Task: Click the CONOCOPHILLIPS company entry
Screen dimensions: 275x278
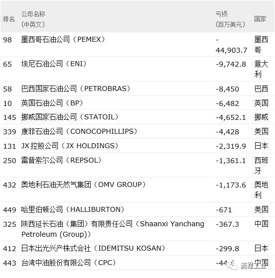Action: (79, 131)
